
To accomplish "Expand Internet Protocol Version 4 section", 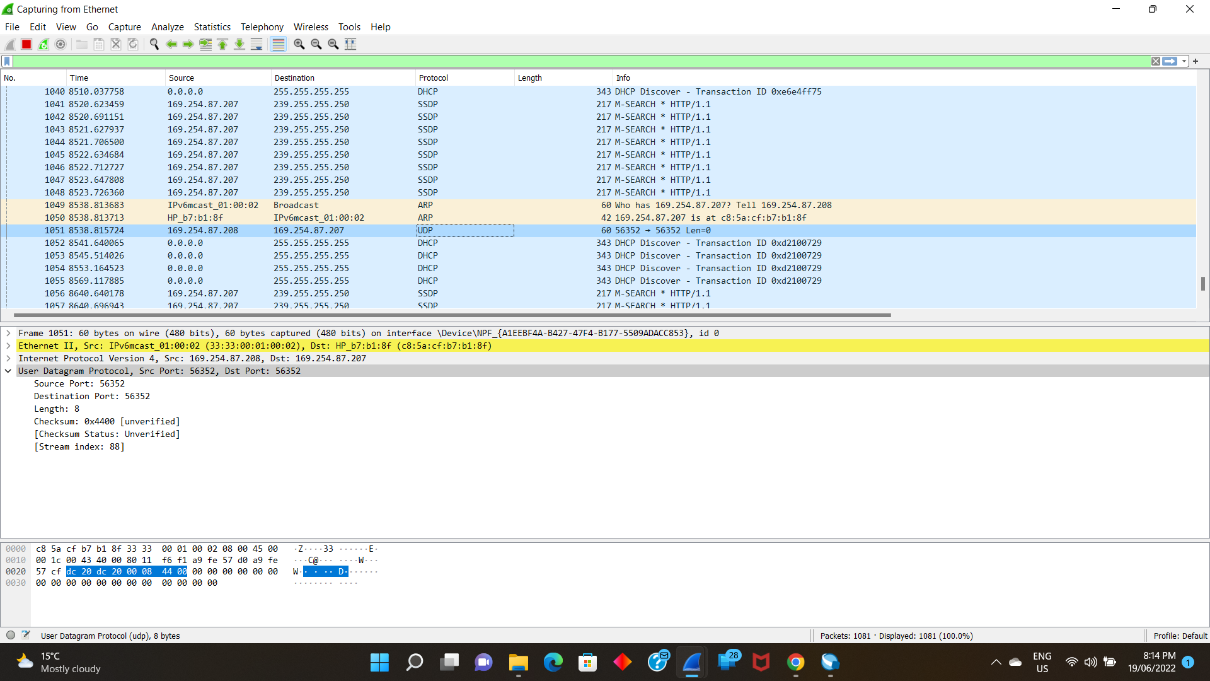I will coord(8,358).
